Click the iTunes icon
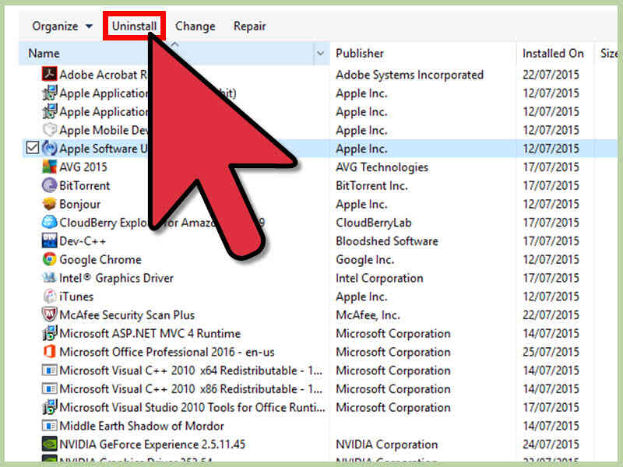The height and width of the screenshot is (467, 623). pyautogui.click(x=49, y=296)
